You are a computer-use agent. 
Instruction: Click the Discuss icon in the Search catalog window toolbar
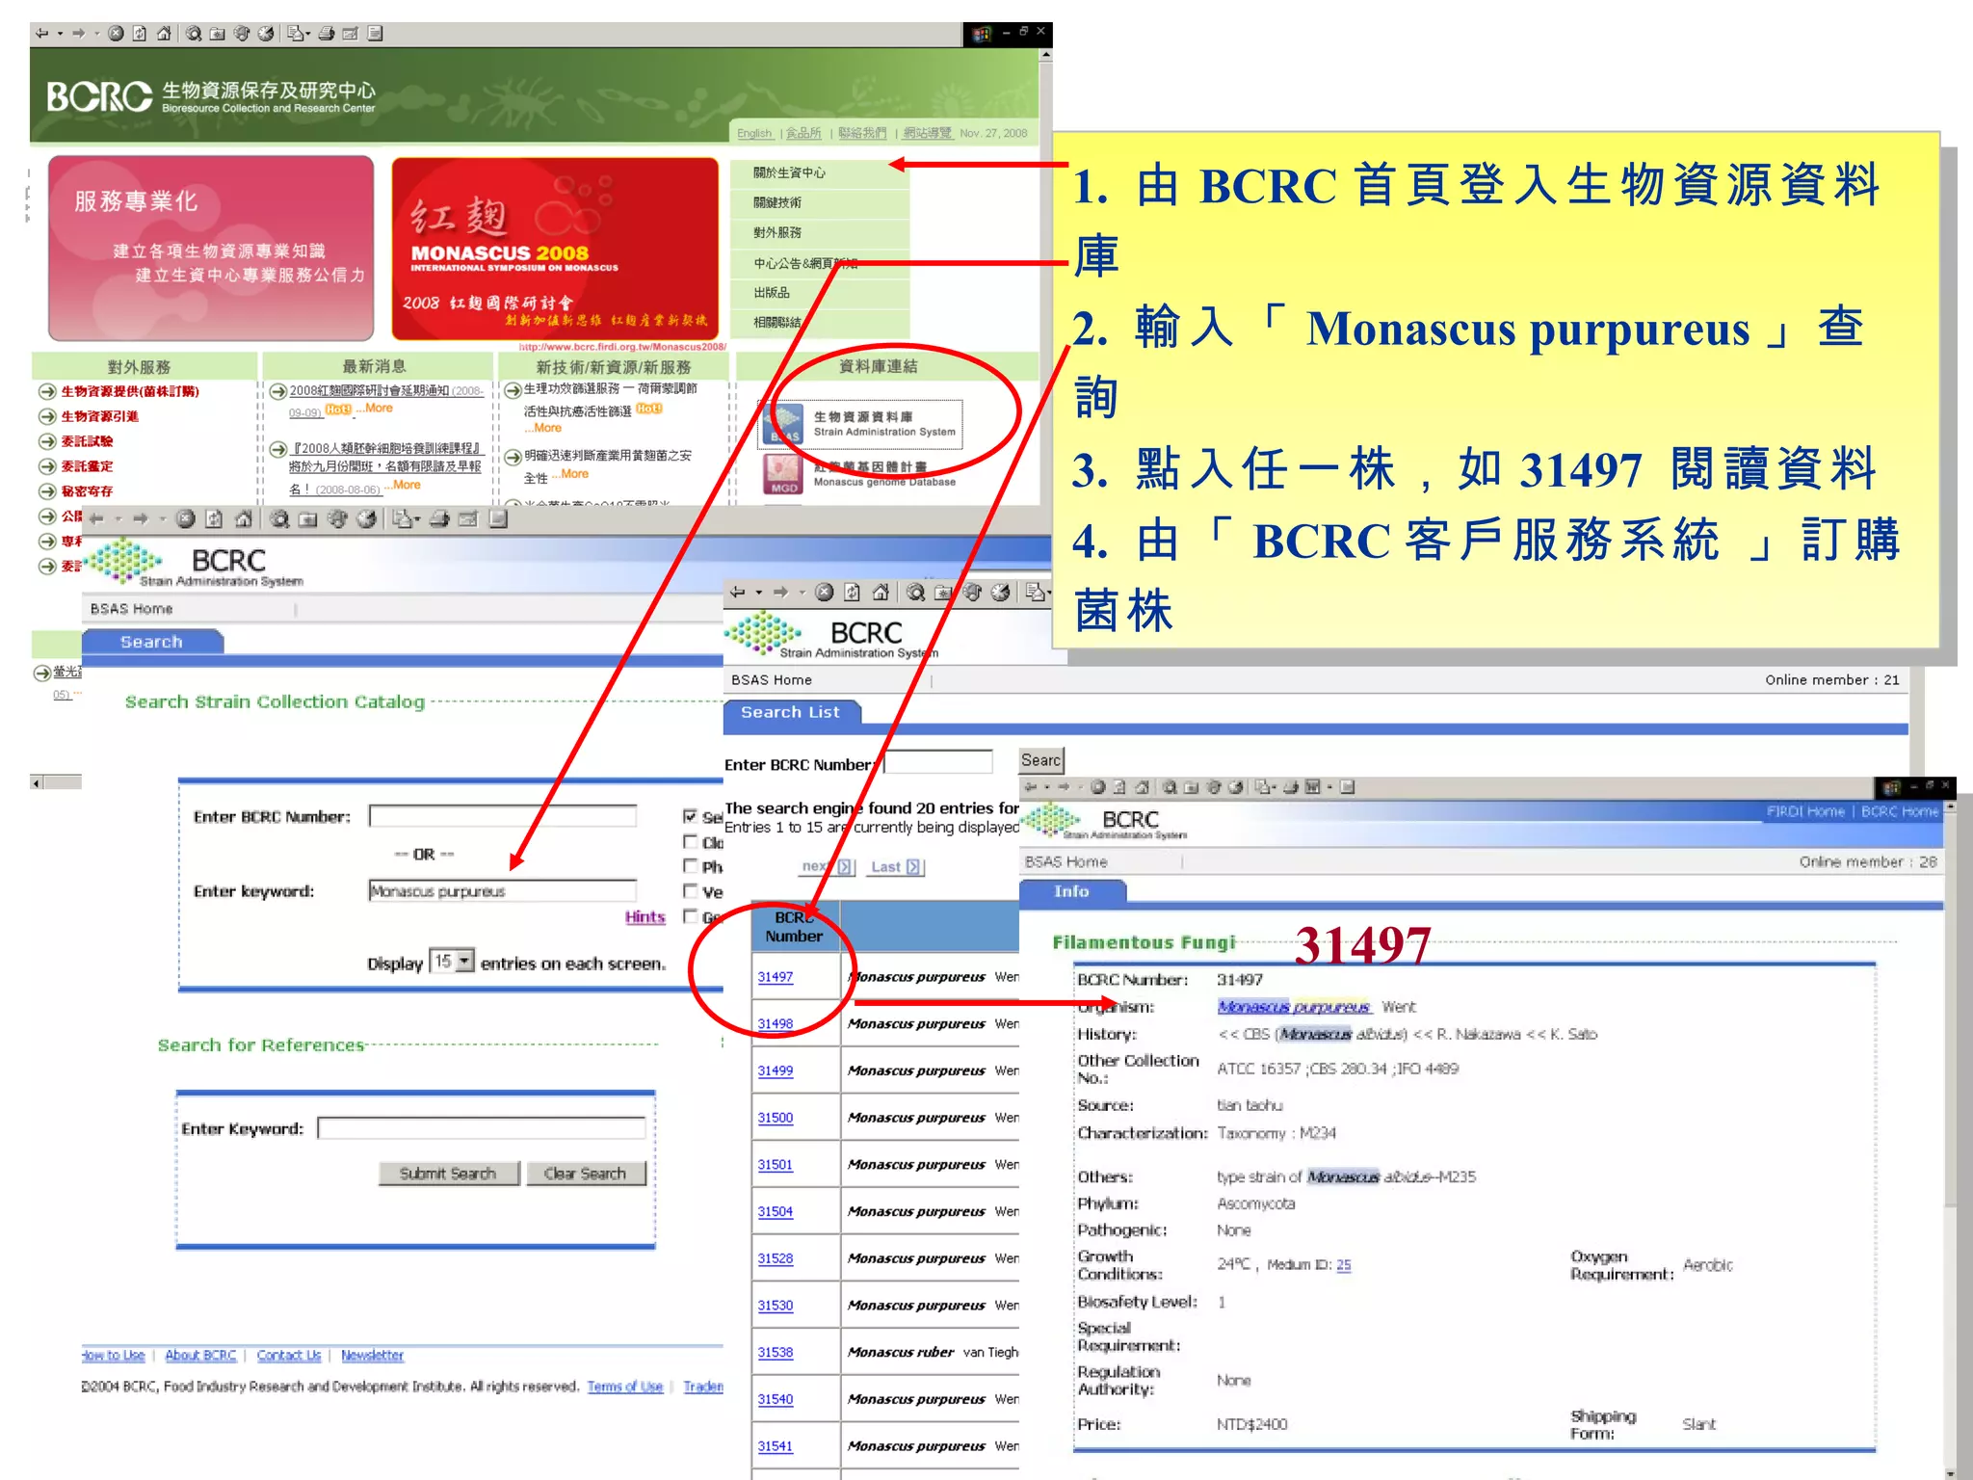[x=498, y=519]
